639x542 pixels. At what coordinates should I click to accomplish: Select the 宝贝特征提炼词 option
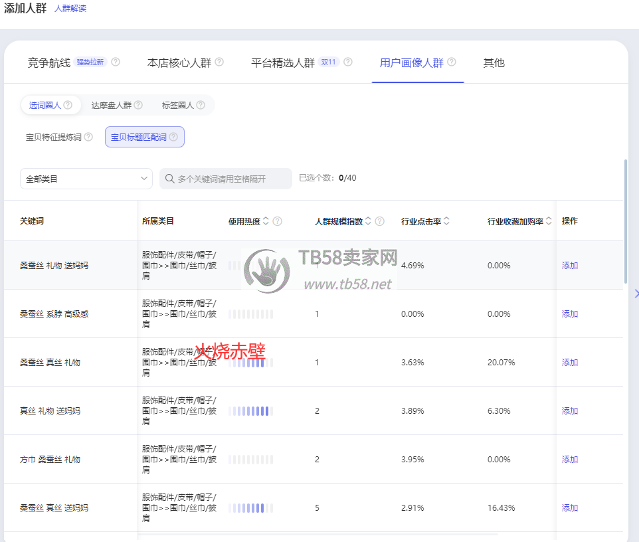[x=53, y=137]
